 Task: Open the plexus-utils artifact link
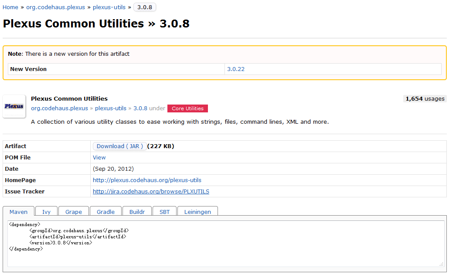(109, 7)
